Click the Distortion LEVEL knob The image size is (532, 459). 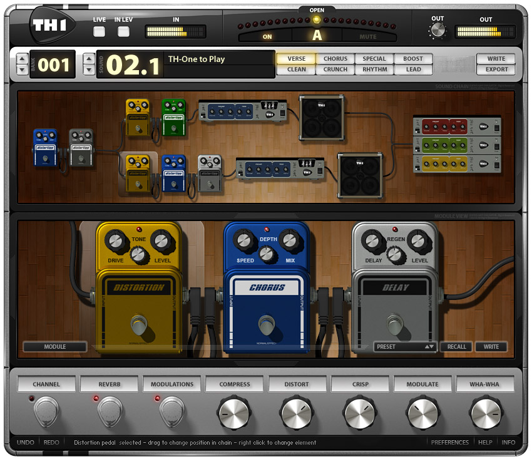point(161,241)
